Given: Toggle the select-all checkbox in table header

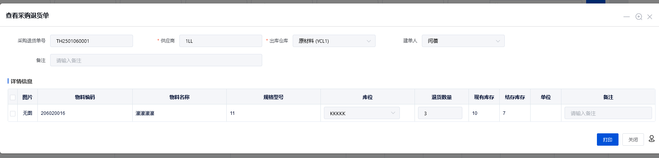Looking at the screenshot, I should (13, 97).
